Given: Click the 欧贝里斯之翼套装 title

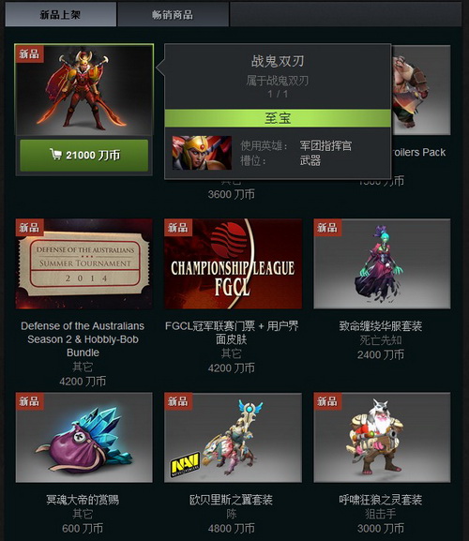Looking at the screenshot, I should click(x=232, y=500).
